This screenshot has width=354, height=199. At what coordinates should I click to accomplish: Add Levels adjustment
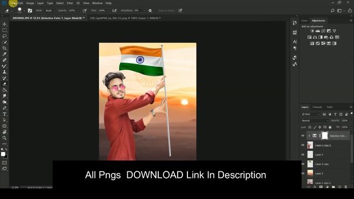tap(317, 31)
